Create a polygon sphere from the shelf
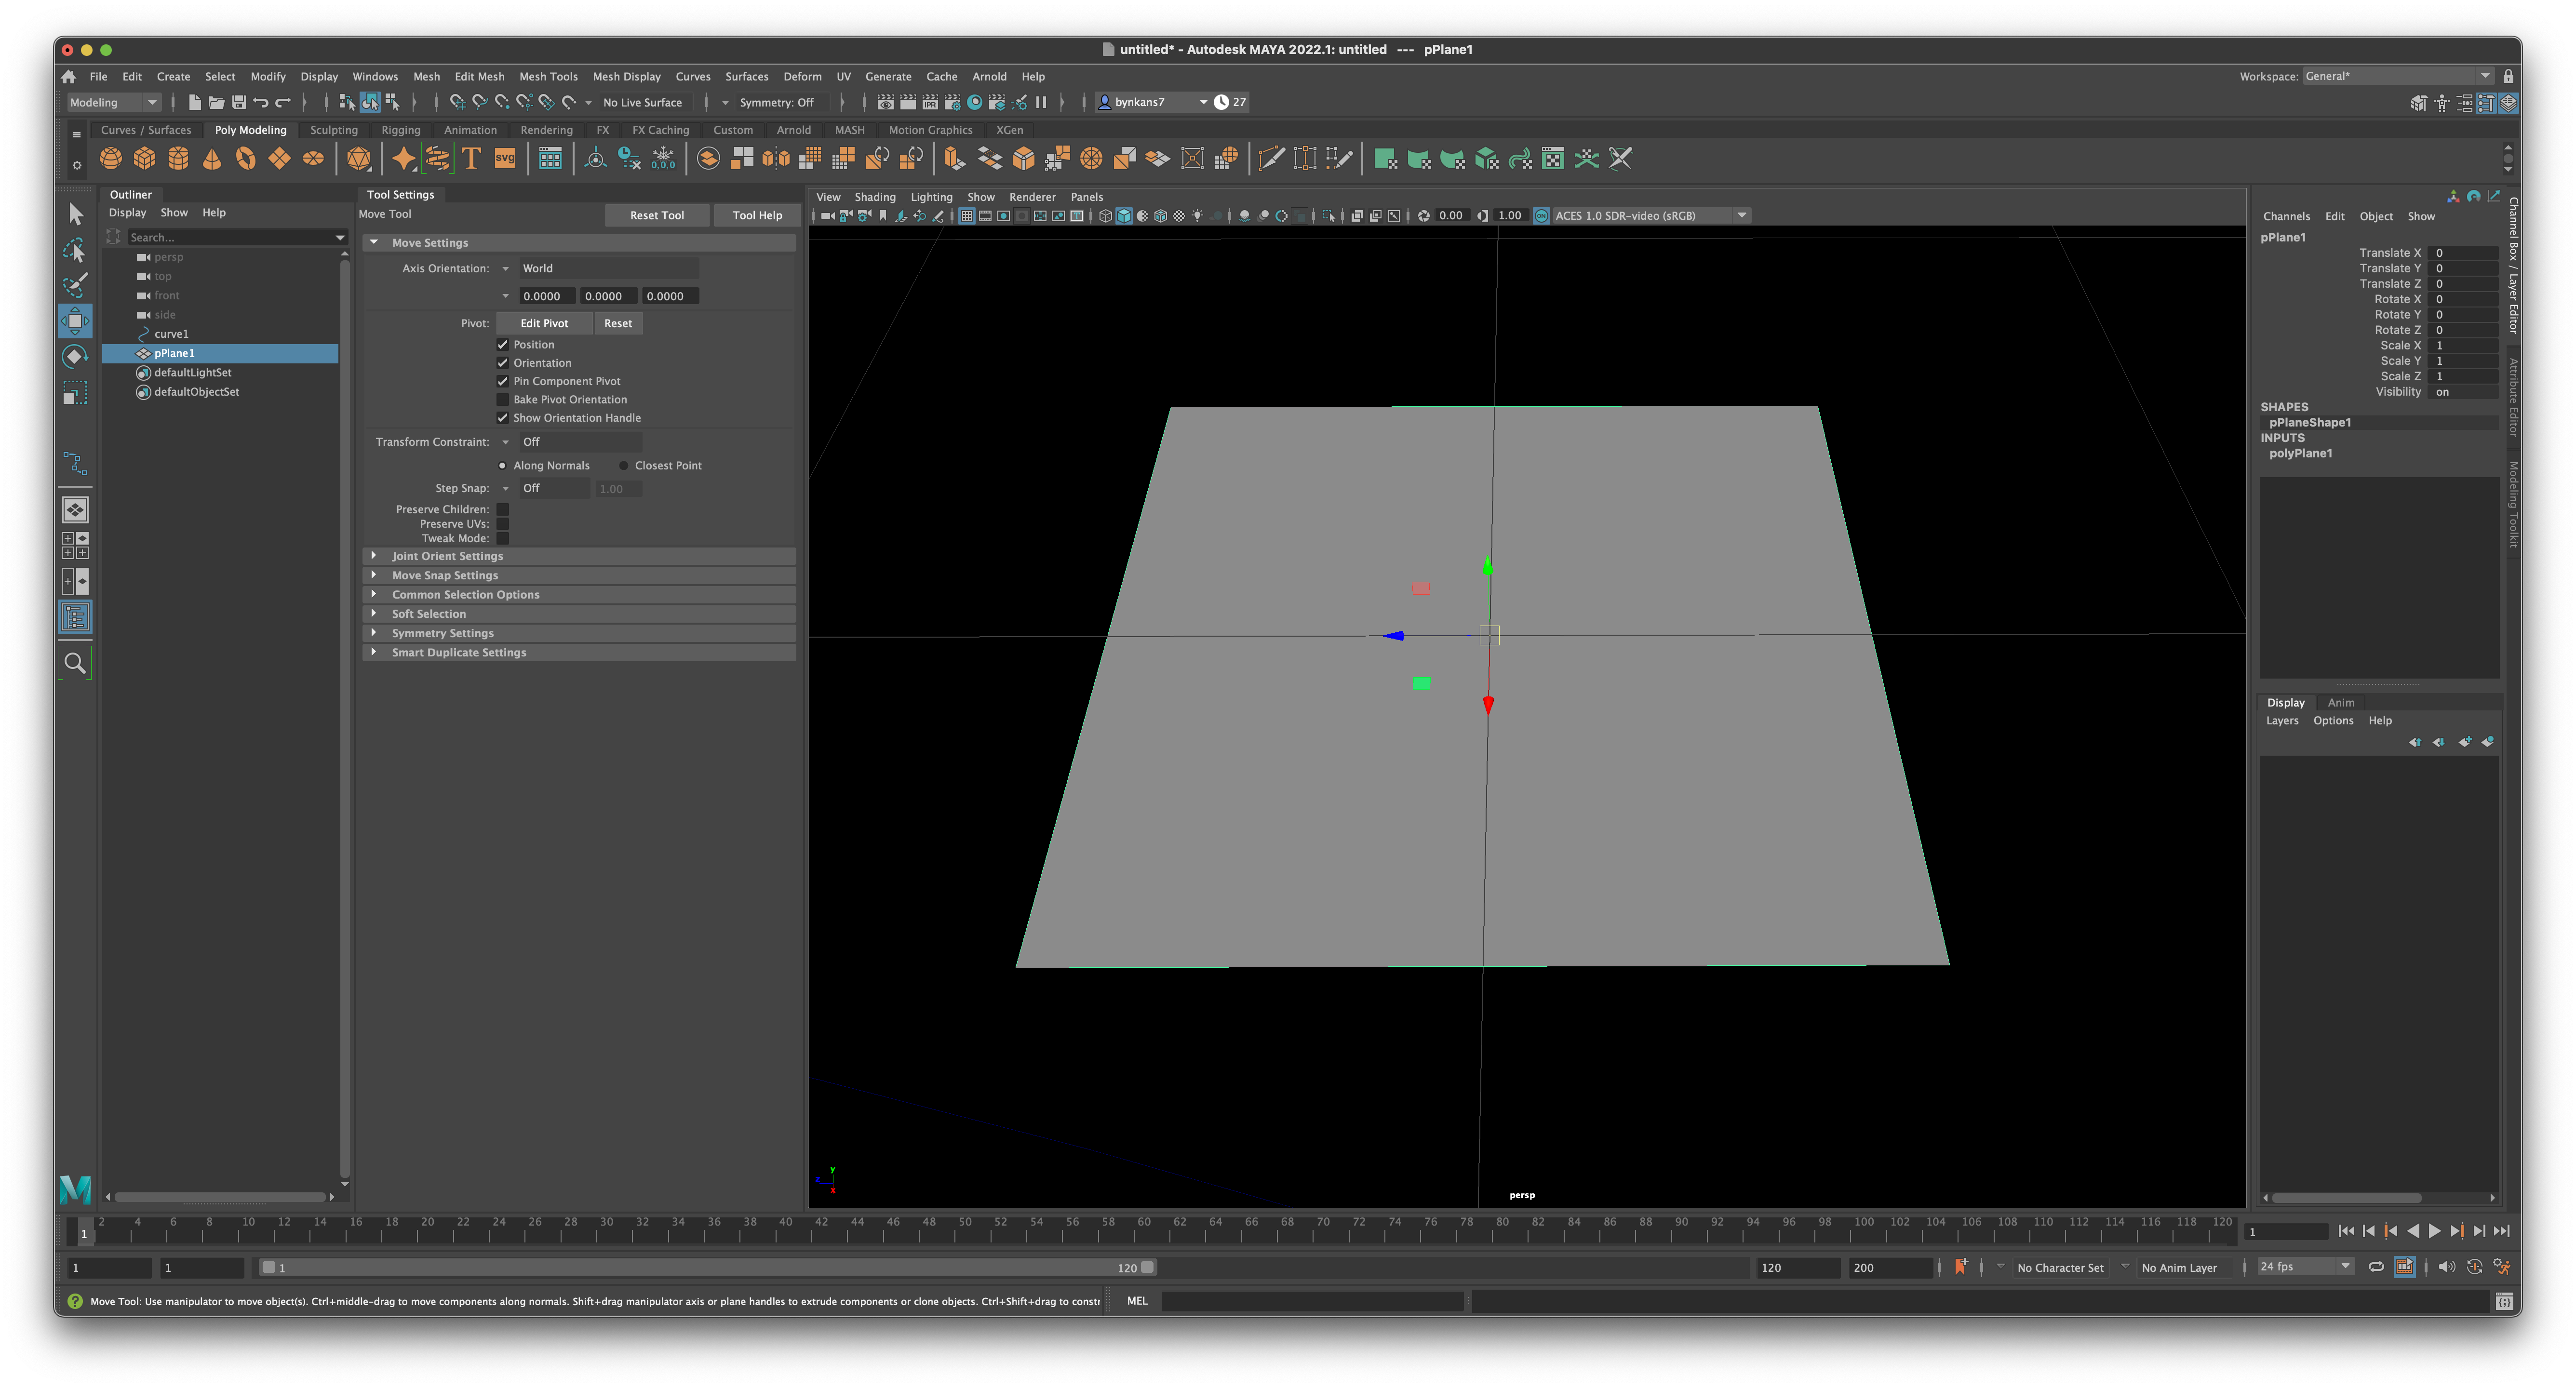This screenshot has width=2576, height=1388. tap(111, 159)
